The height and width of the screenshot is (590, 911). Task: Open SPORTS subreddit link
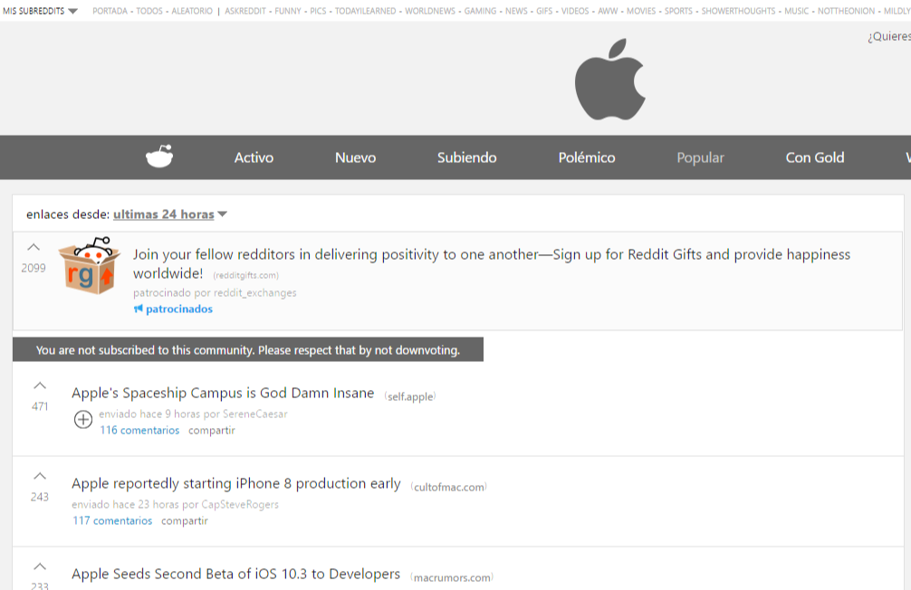678,11
